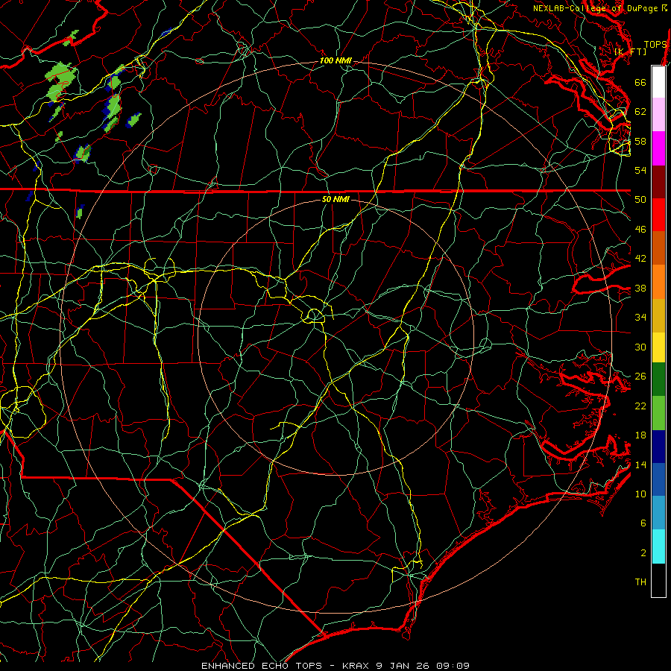Click the medium blue 18 kft swatch

(658, 479)
